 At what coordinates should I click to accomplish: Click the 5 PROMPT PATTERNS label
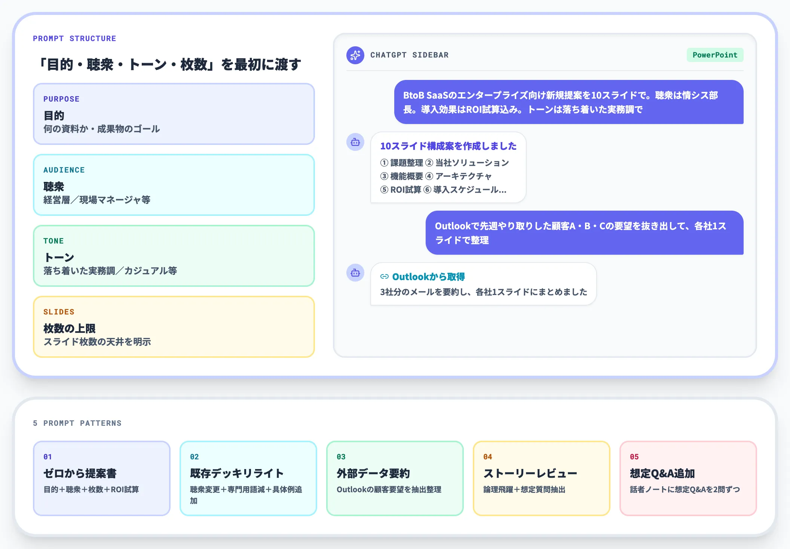77,423
